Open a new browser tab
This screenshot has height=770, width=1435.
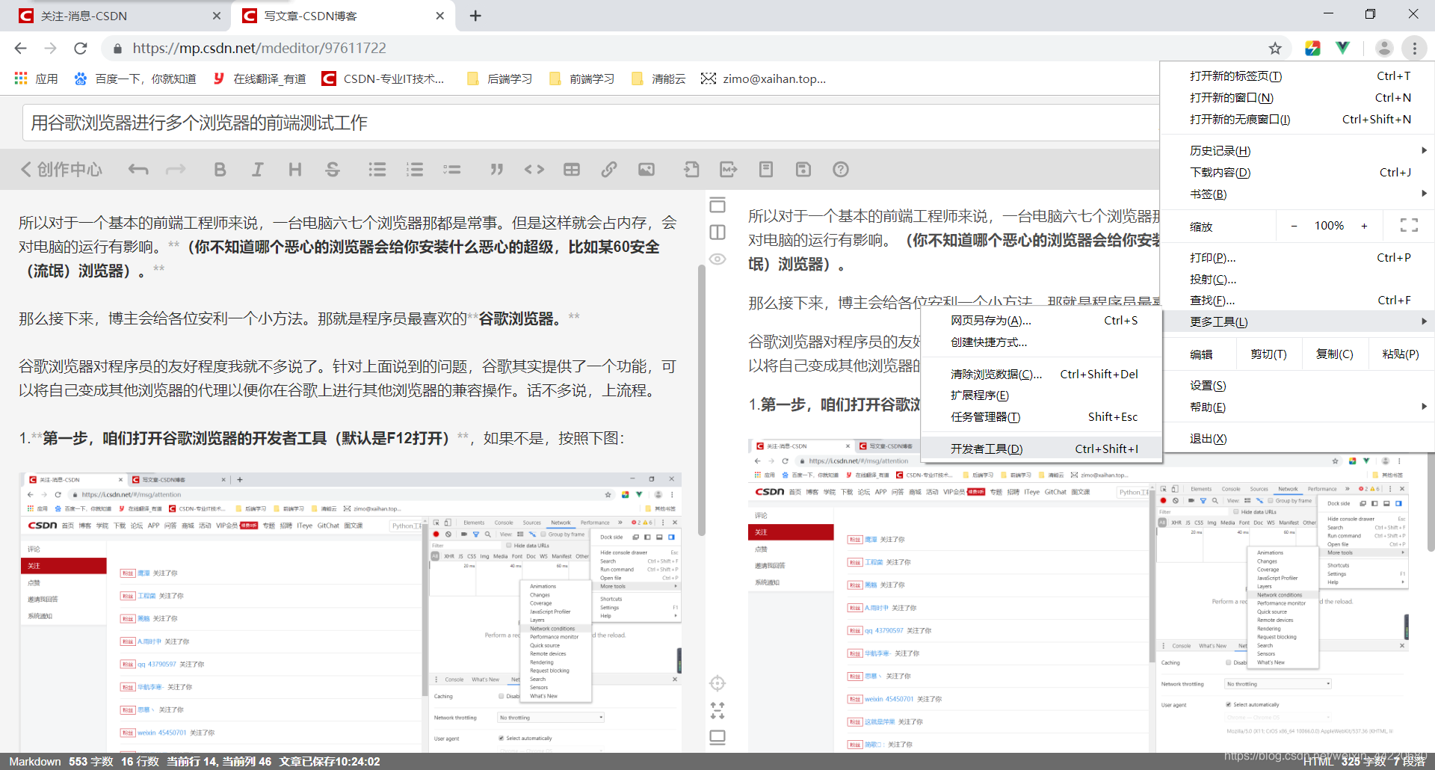point(475,16)
